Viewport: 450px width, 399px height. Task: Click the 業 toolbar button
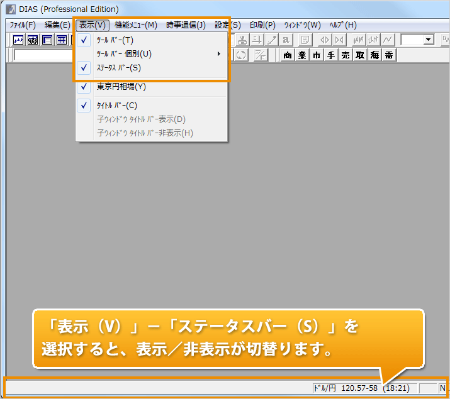pos(302,55)
